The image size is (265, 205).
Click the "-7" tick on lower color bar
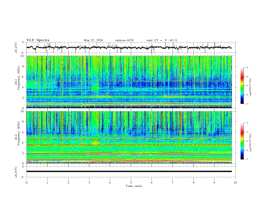pyautogui.click(x=247, y=159)
